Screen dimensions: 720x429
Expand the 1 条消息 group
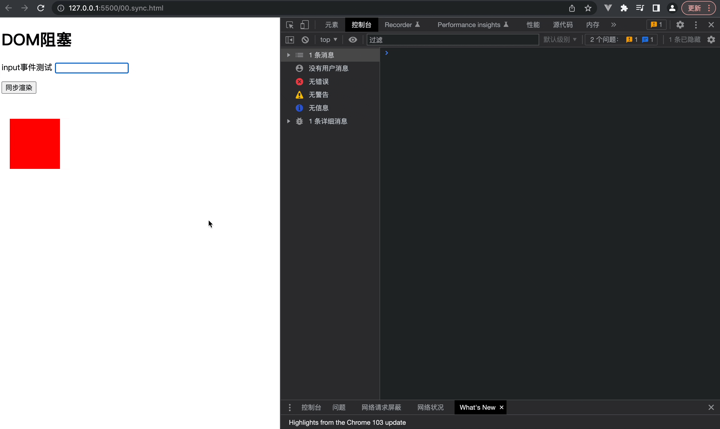click(288, 55)
